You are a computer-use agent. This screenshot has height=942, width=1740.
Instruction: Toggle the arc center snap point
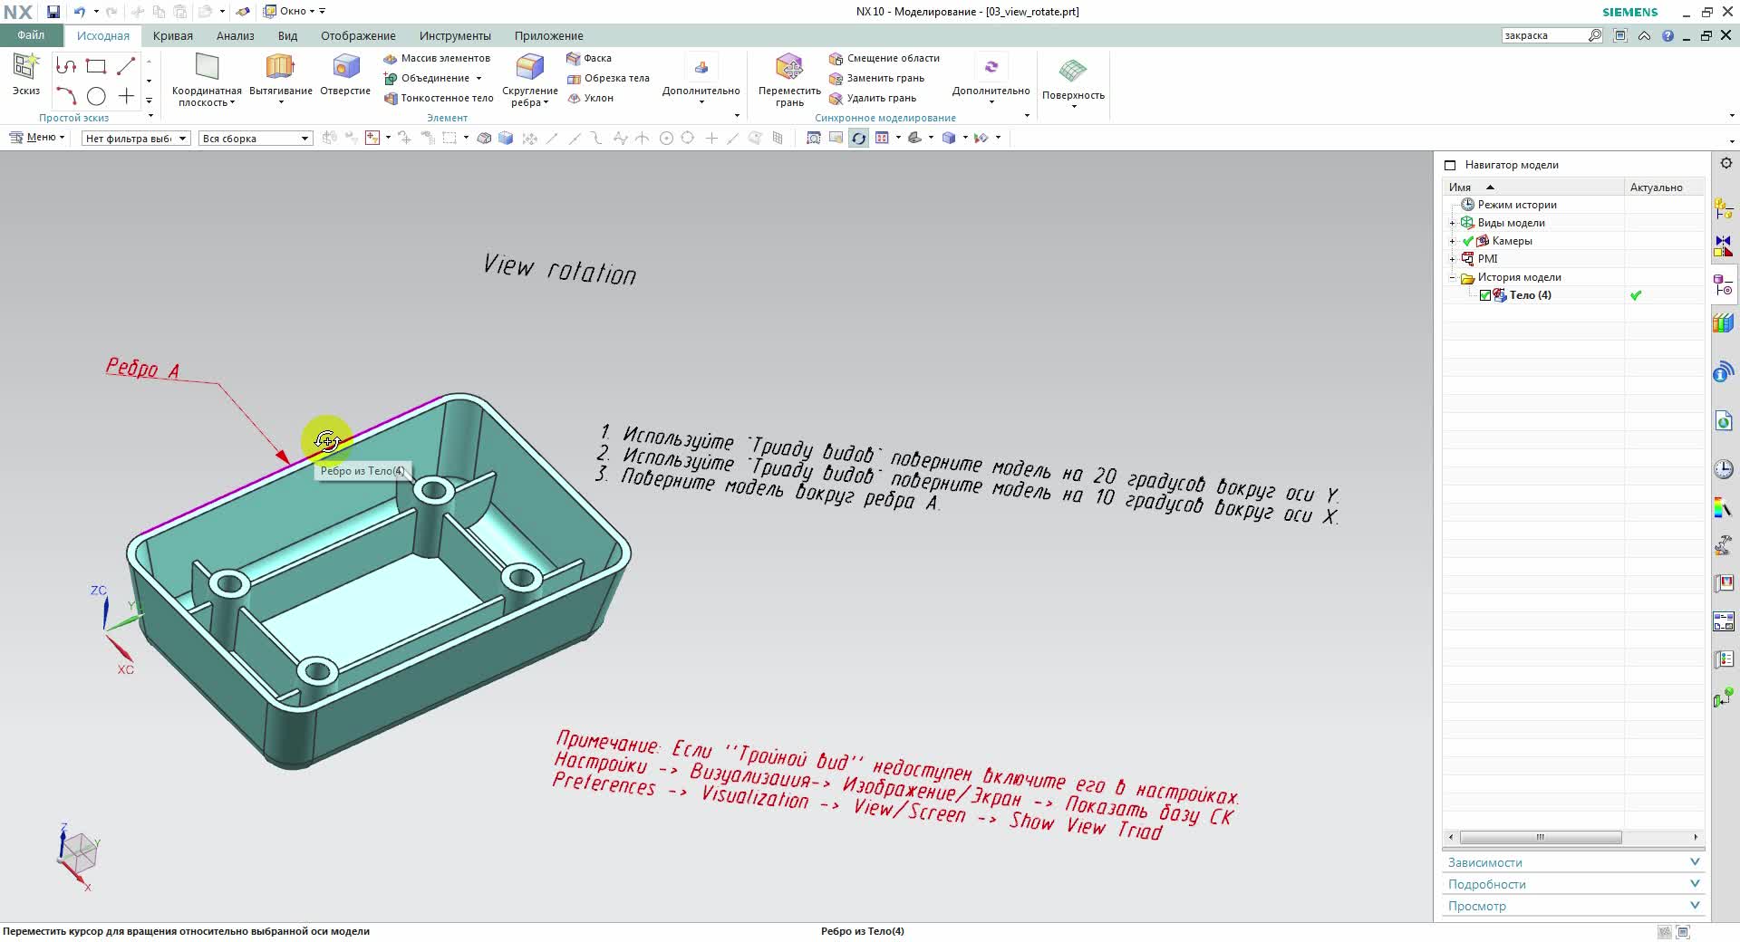click(666, 138)
